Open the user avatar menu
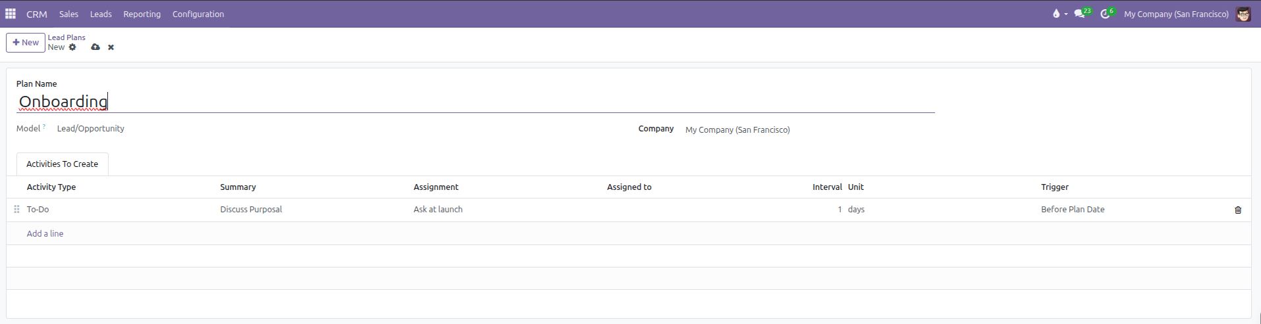The image size is (1261, 324). coord(1243,14)
